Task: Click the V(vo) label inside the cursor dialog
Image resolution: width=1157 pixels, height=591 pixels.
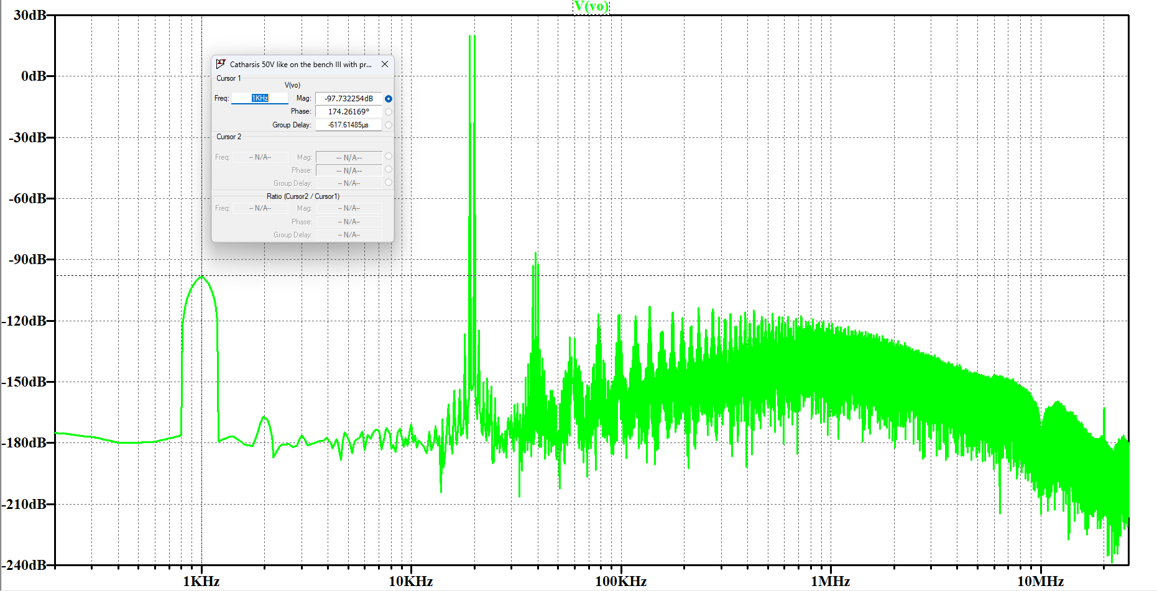Action: (x=292, y=85)
